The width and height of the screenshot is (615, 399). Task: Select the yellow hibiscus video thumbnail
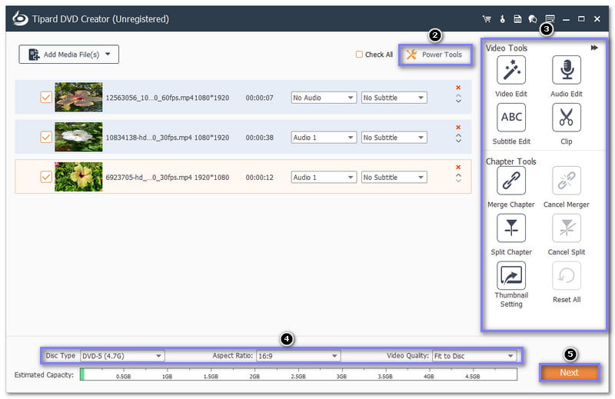click(78, 177)
